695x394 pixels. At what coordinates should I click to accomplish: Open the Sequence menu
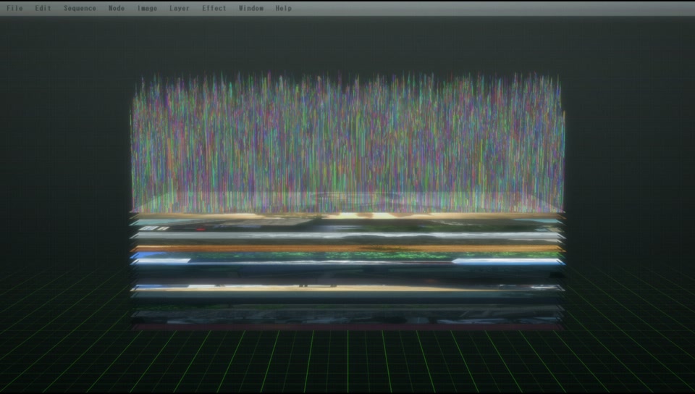pos(80,8)
